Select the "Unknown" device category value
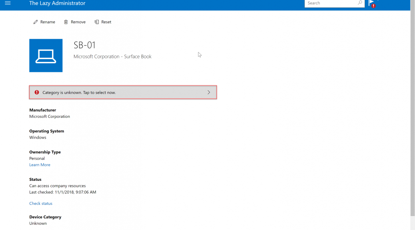The image size is (415, 230). tap(38, 223)
